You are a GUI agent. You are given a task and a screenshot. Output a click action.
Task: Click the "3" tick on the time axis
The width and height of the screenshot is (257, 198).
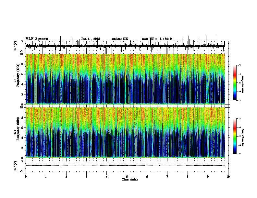[x=86, y=177]
